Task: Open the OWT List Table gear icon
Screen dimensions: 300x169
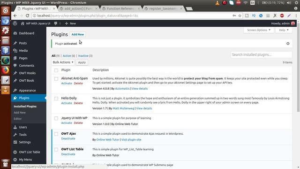Action: coord(15,152)
